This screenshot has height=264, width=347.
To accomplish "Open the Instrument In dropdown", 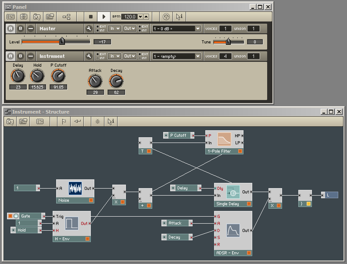I will tap(114, 56).
